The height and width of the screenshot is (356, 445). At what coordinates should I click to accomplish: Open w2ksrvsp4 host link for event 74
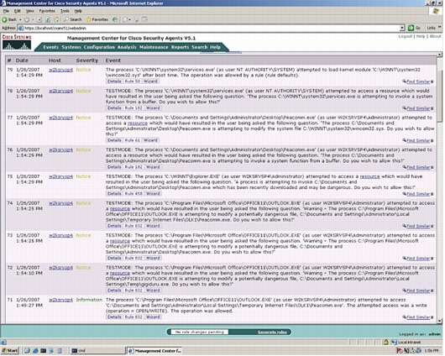pos(60,203)
